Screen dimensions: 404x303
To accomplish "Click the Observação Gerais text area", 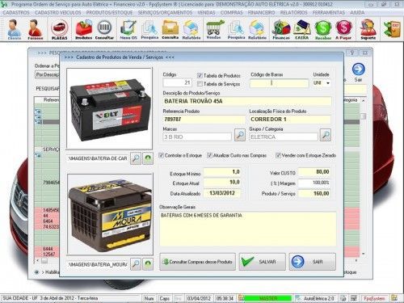I will [248, 229].
